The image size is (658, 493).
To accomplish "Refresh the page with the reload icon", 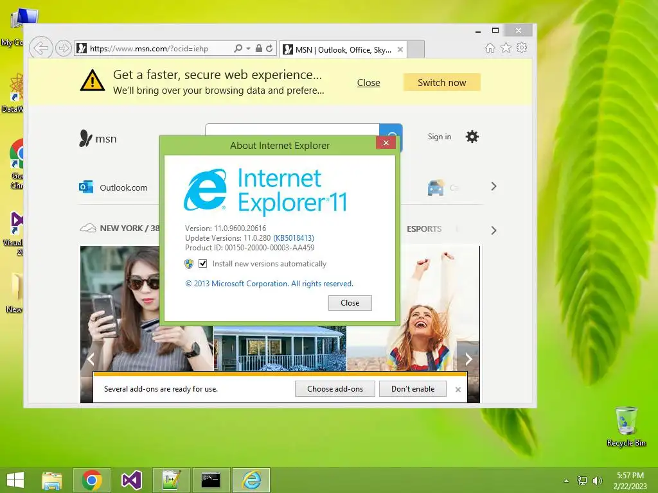I will pos(269,49).
